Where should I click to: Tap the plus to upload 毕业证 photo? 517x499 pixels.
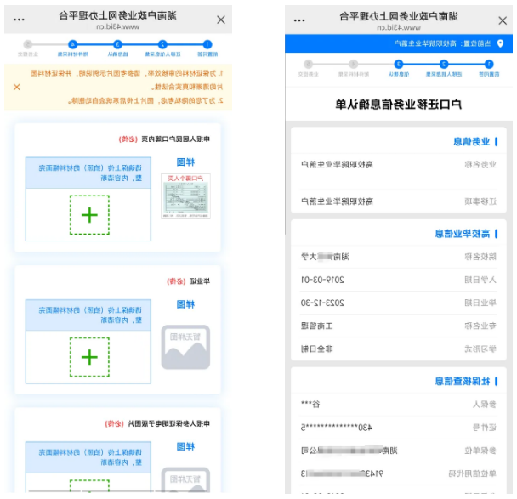click(89, 357)
